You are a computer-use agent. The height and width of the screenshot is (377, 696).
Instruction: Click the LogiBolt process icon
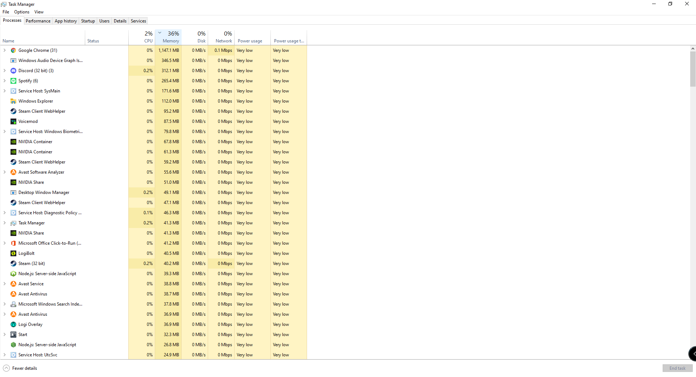pos(13,253)
